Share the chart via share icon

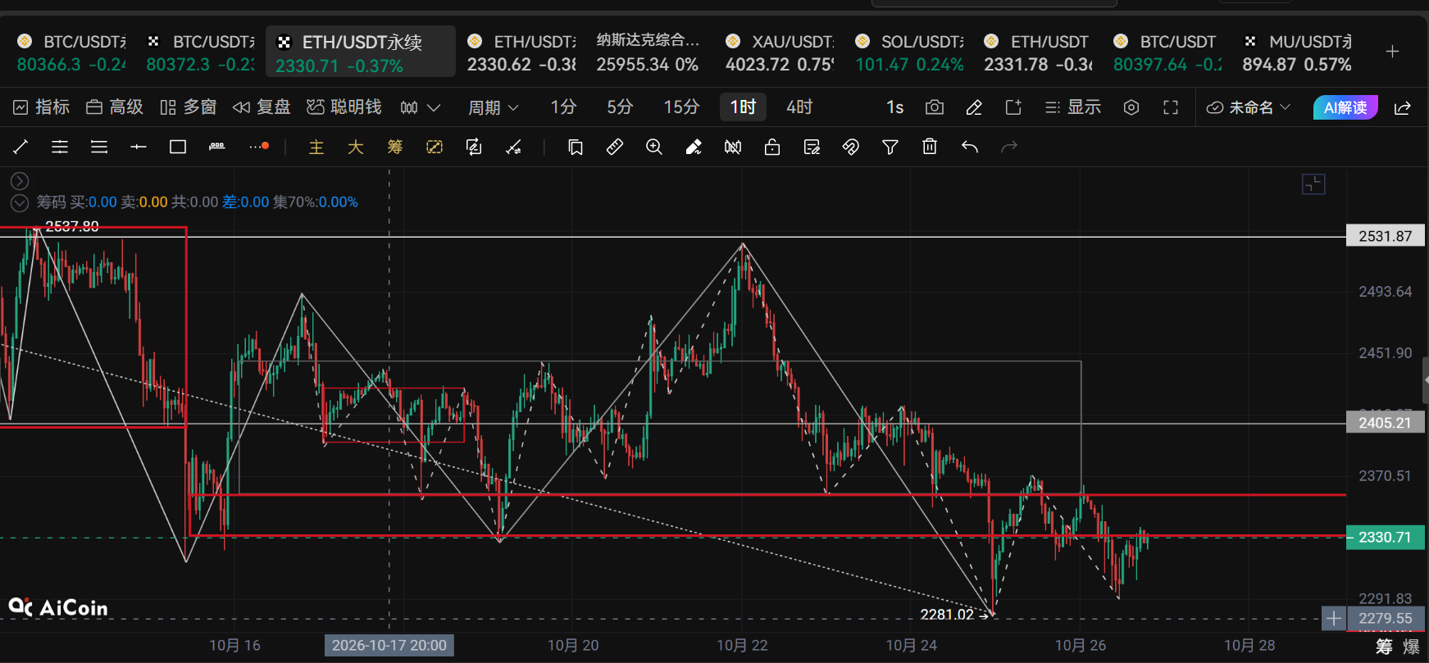[x=1403, y=107]
